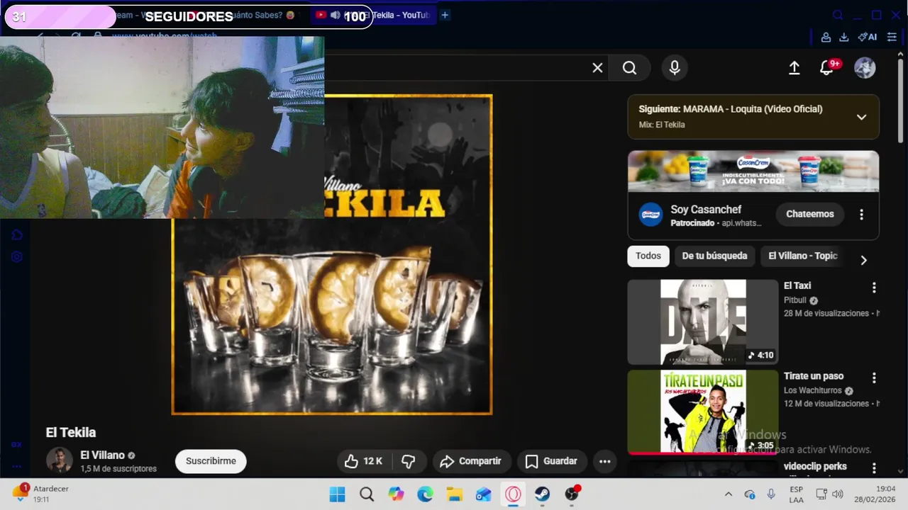Open the browser account profile icon
The image size is (908, 510).
826,38
